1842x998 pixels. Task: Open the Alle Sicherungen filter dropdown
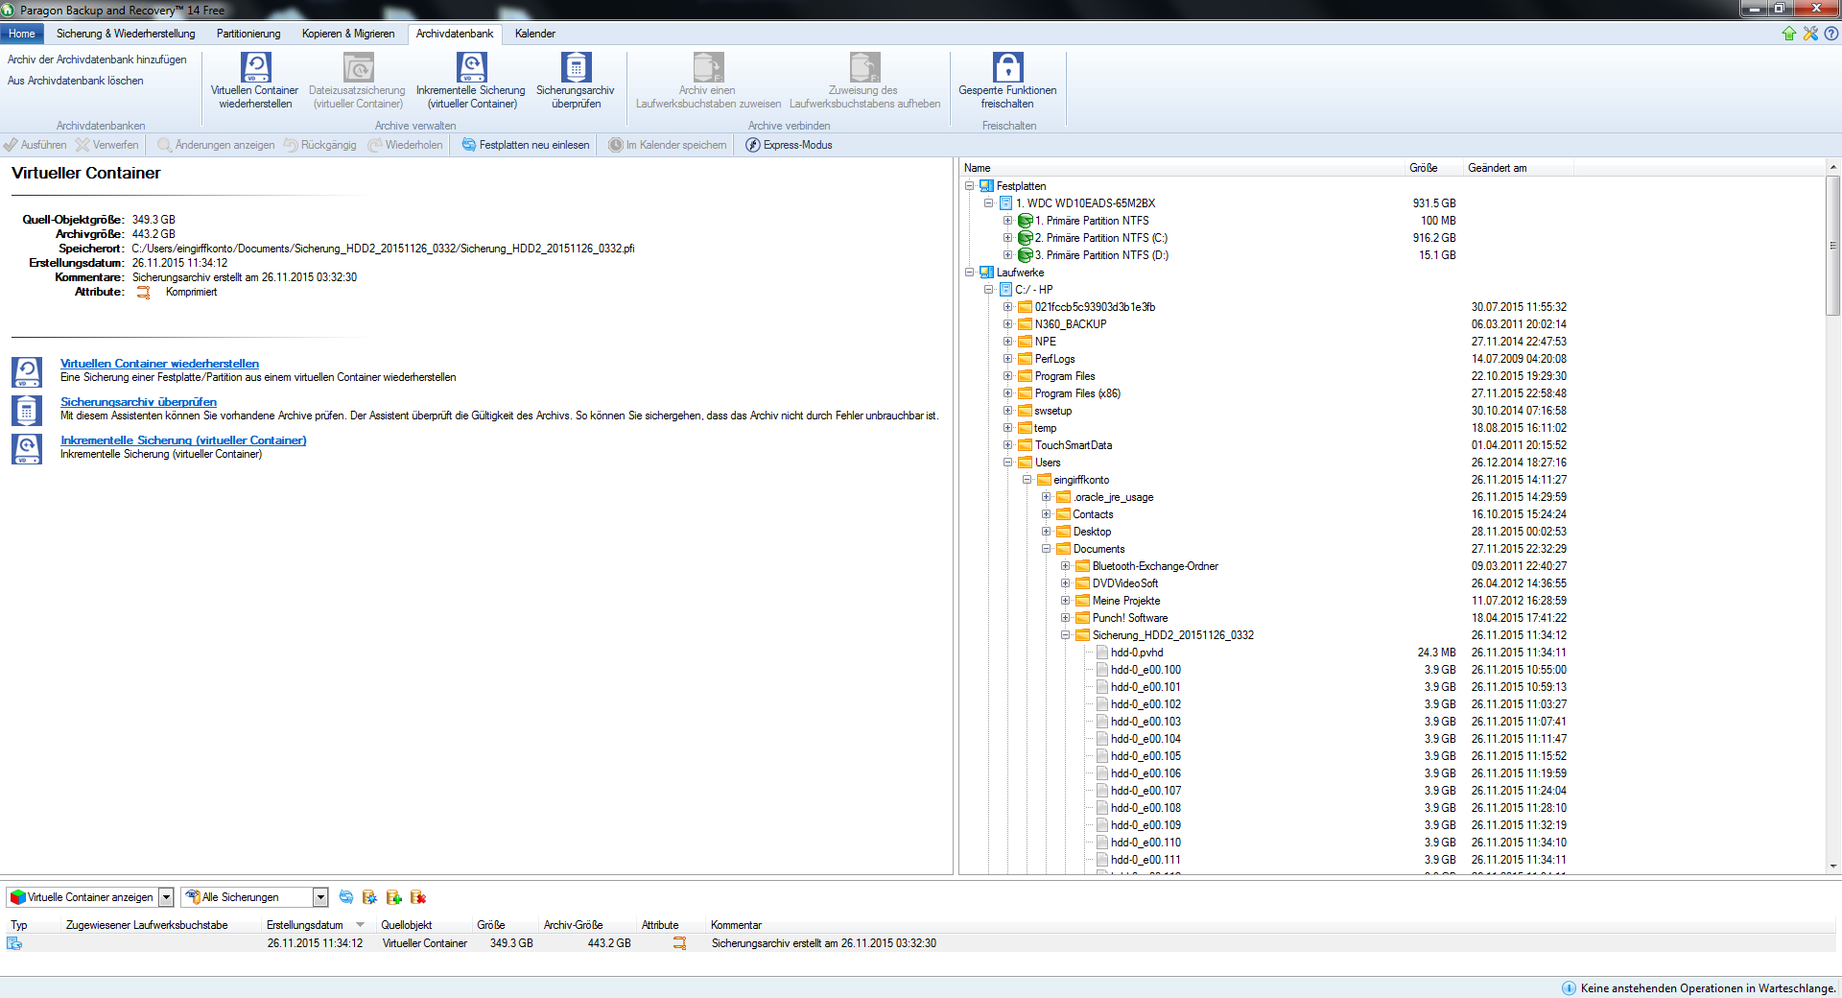tap(320, 897)
